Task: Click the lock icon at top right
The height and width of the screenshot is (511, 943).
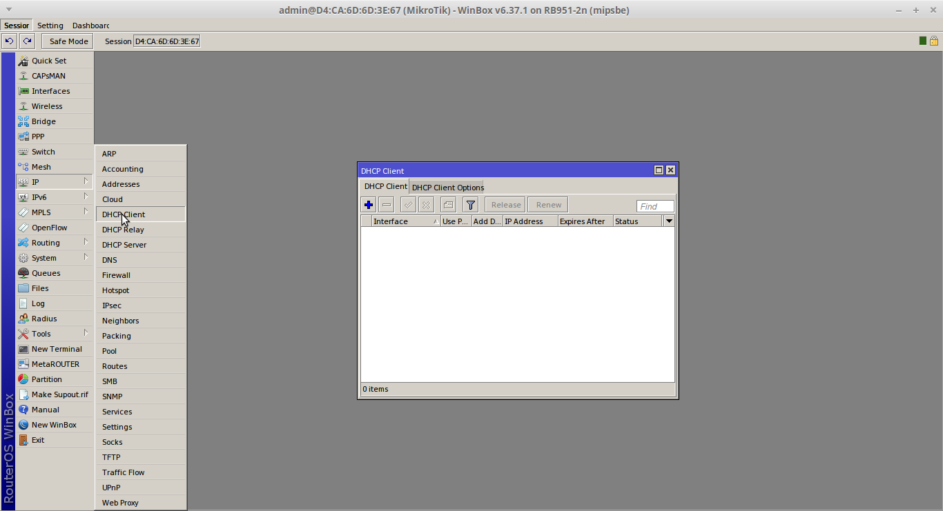Action: (x=933, y=41)
